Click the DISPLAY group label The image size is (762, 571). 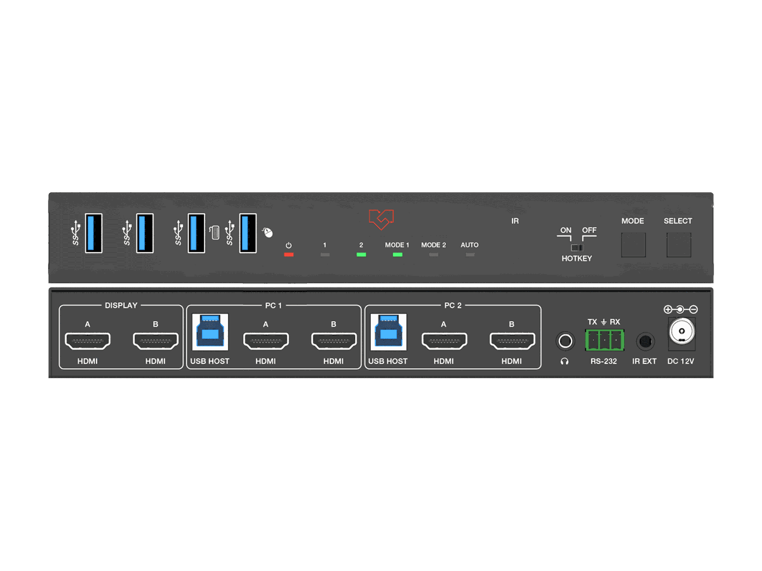(121, 305)
